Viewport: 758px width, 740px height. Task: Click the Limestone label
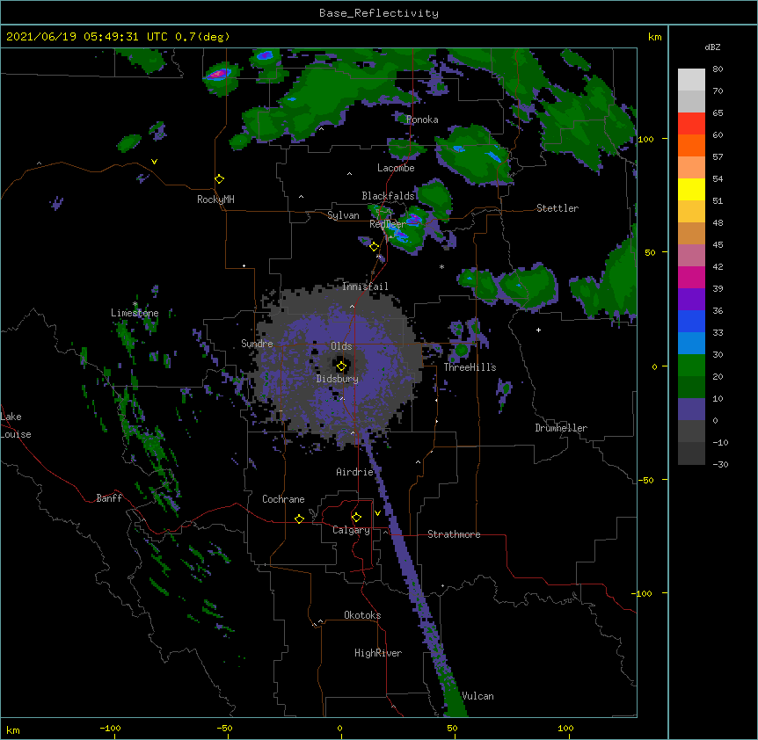135,313
